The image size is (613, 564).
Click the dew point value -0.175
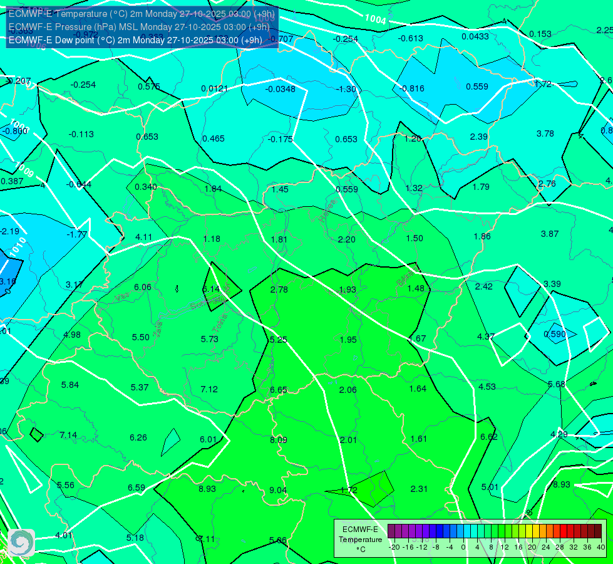point(281,139)
